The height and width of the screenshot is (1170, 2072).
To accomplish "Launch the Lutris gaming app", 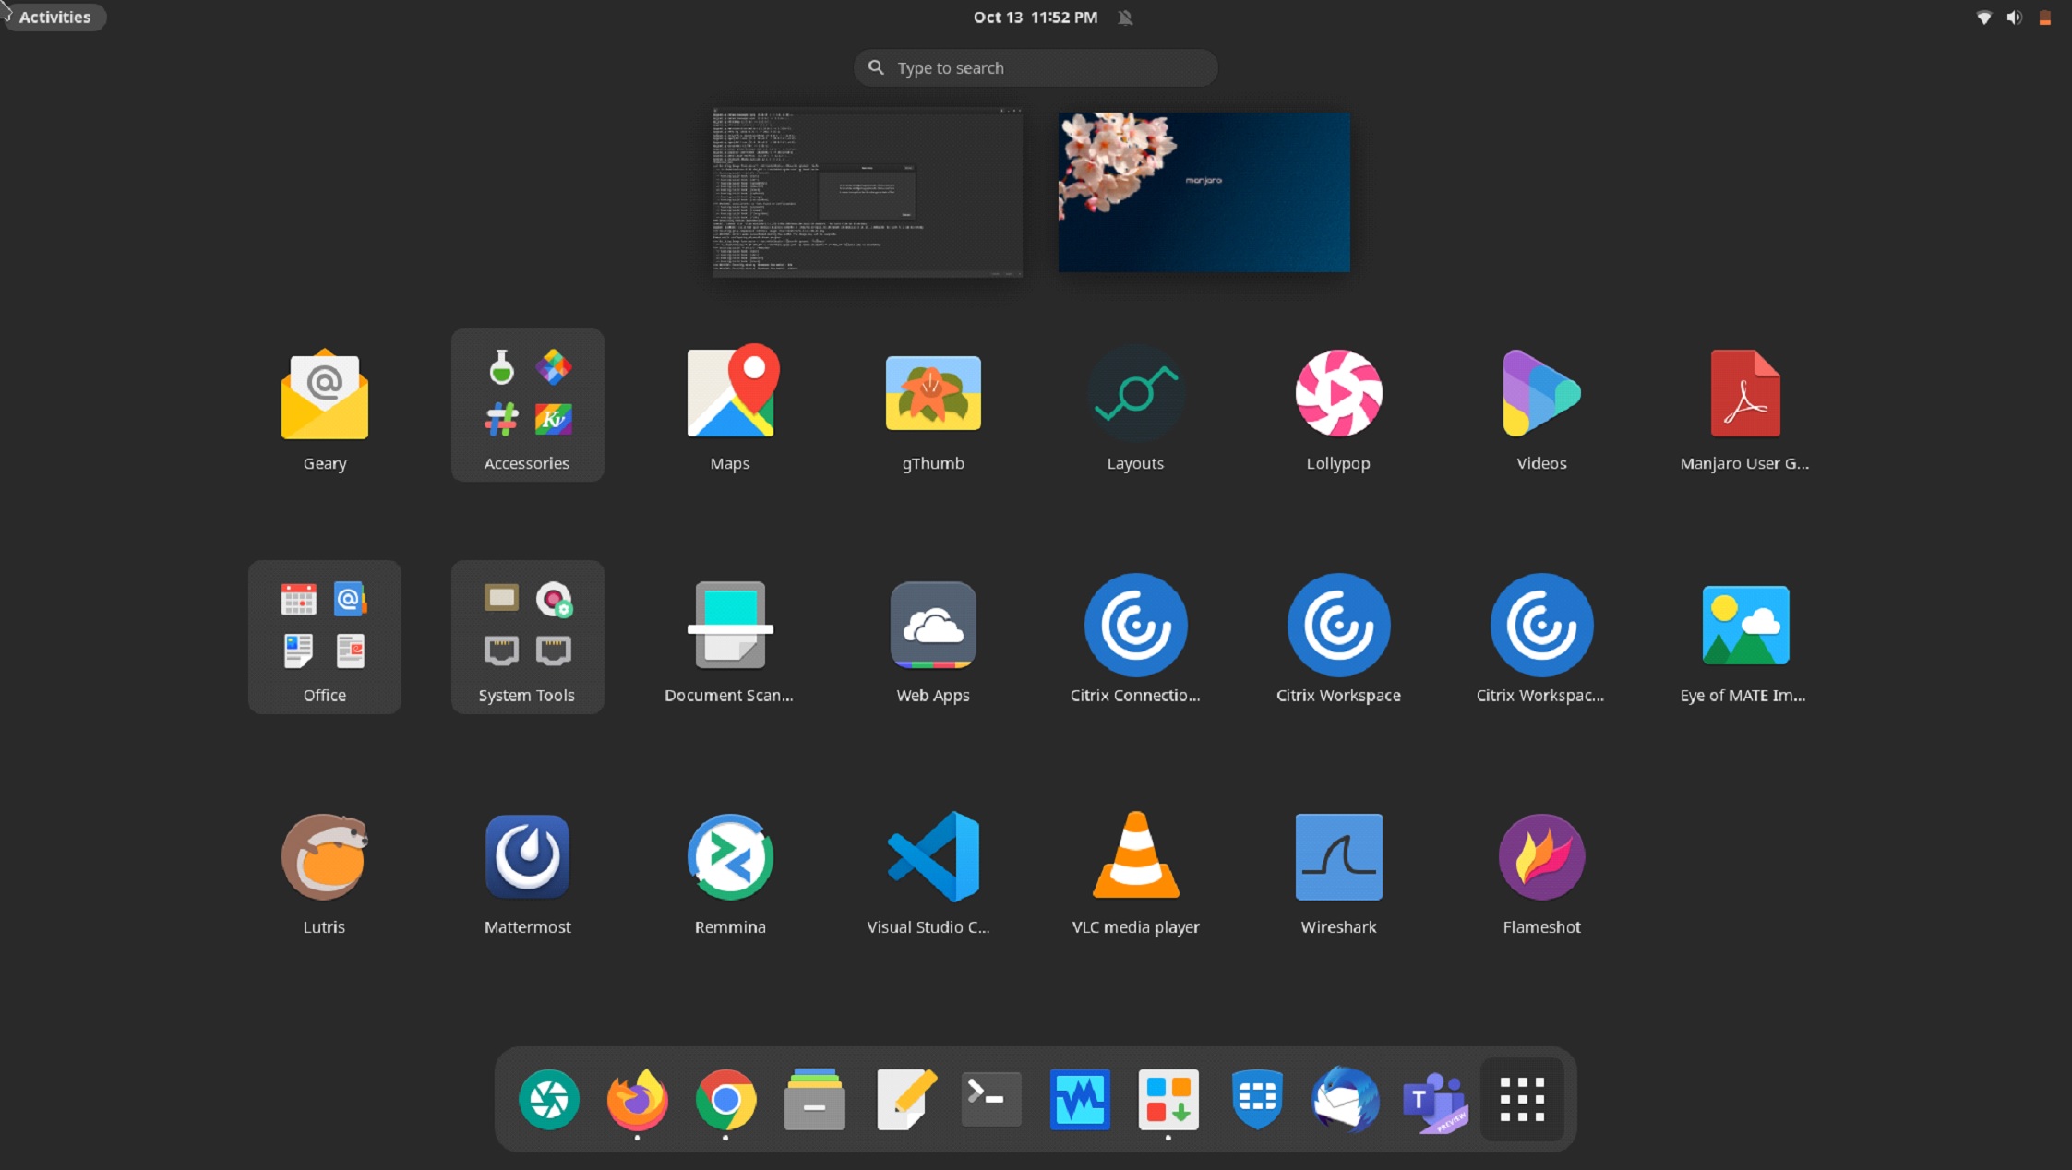I will click(x=324, y=858).
